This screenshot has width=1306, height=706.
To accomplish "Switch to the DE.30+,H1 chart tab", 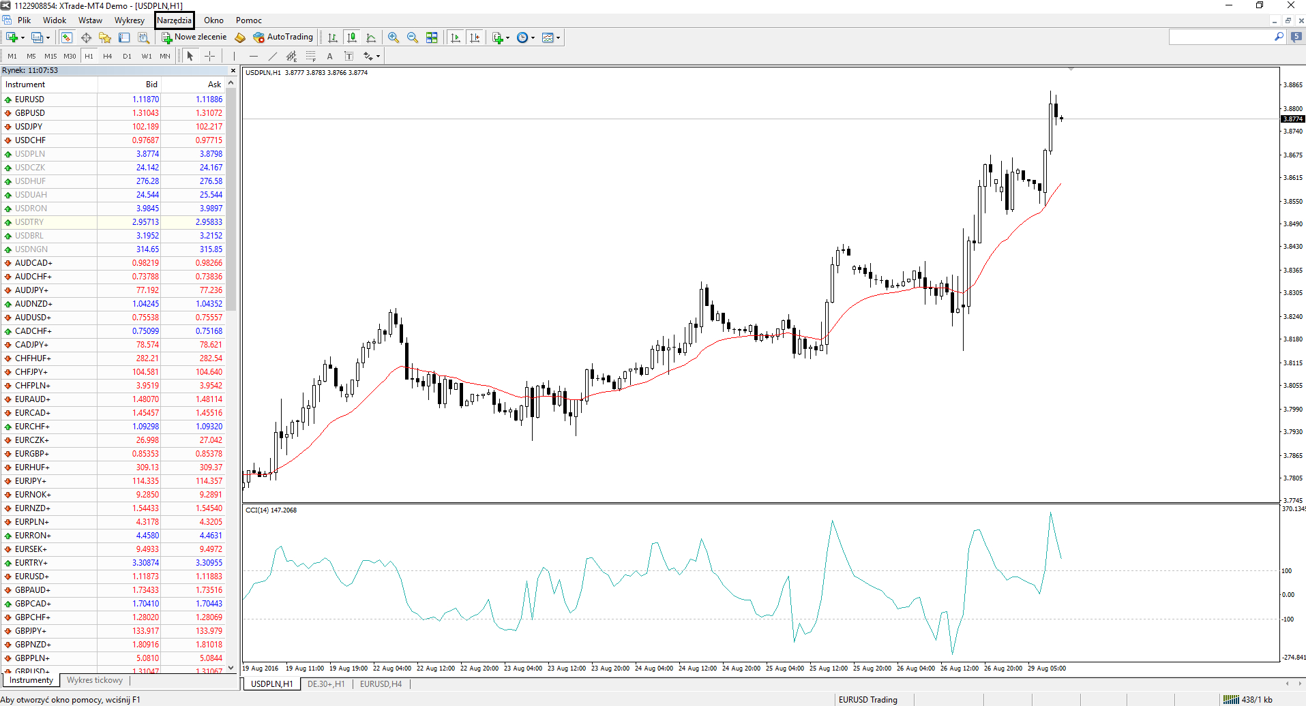I will 326,684.
